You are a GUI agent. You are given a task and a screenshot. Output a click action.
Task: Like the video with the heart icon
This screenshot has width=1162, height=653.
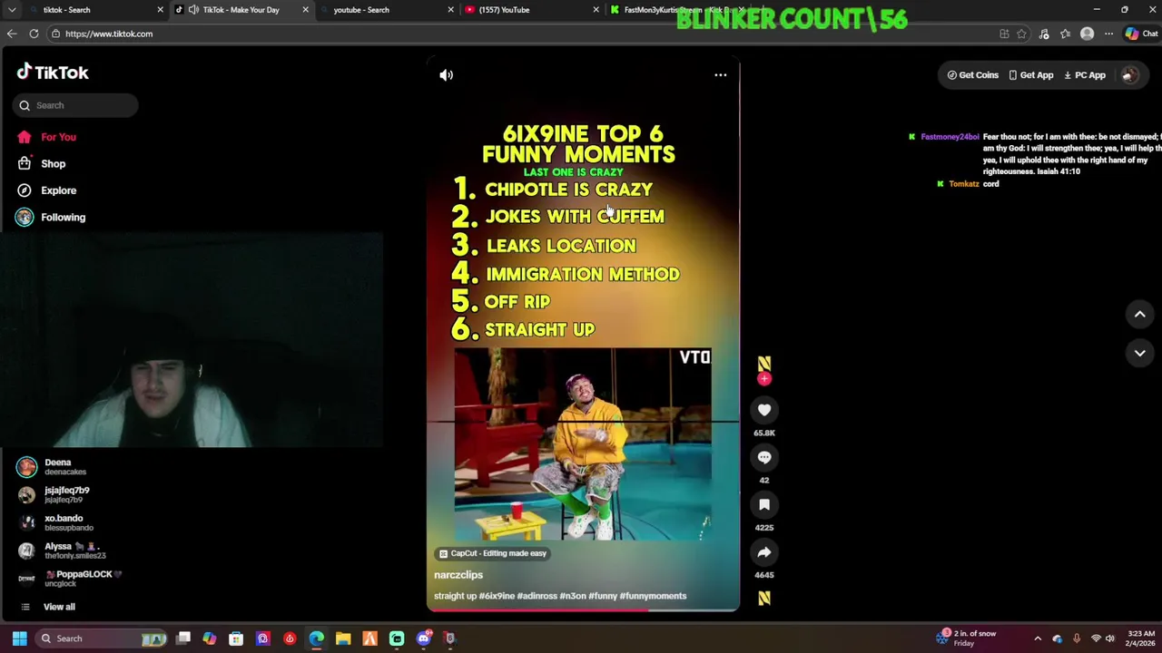[x=764, y=410]
